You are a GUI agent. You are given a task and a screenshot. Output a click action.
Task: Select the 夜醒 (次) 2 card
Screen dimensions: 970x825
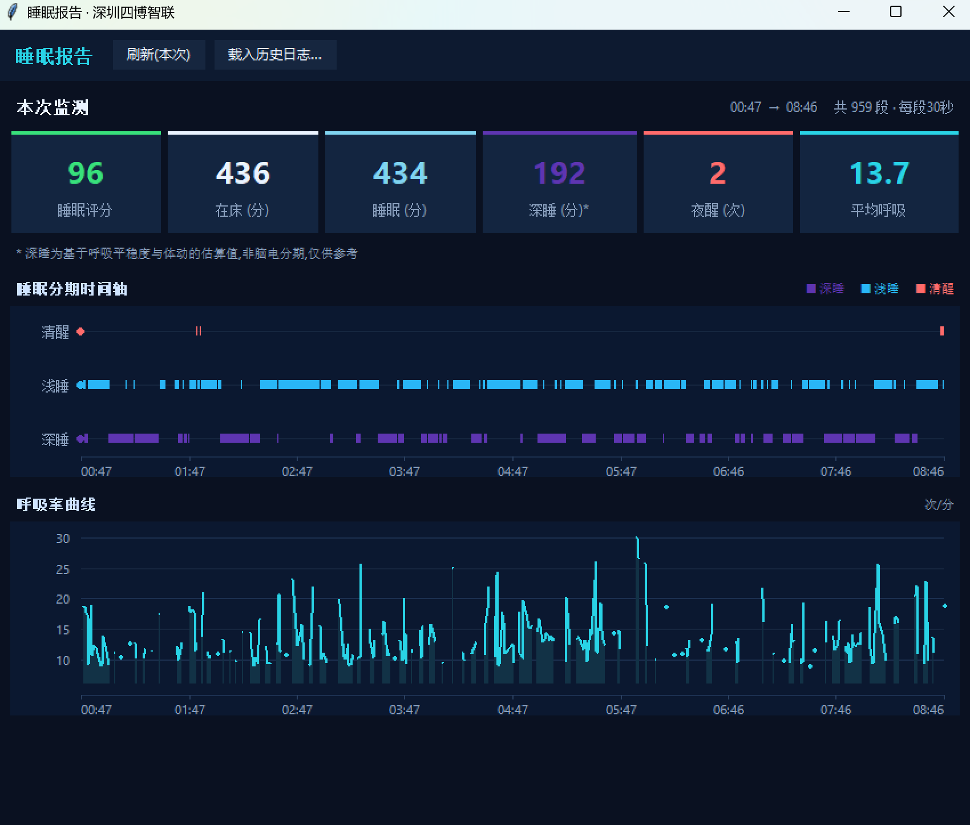pos(718,183)
